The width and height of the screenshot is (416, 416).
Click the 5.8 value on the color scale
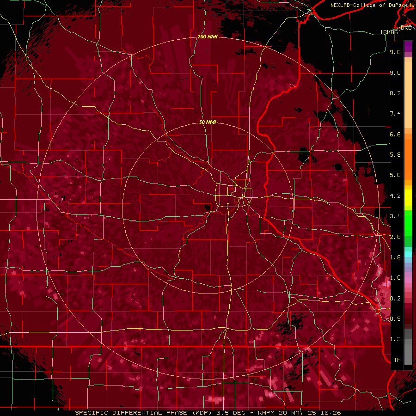pyautogui.click(x=395, y=155)
